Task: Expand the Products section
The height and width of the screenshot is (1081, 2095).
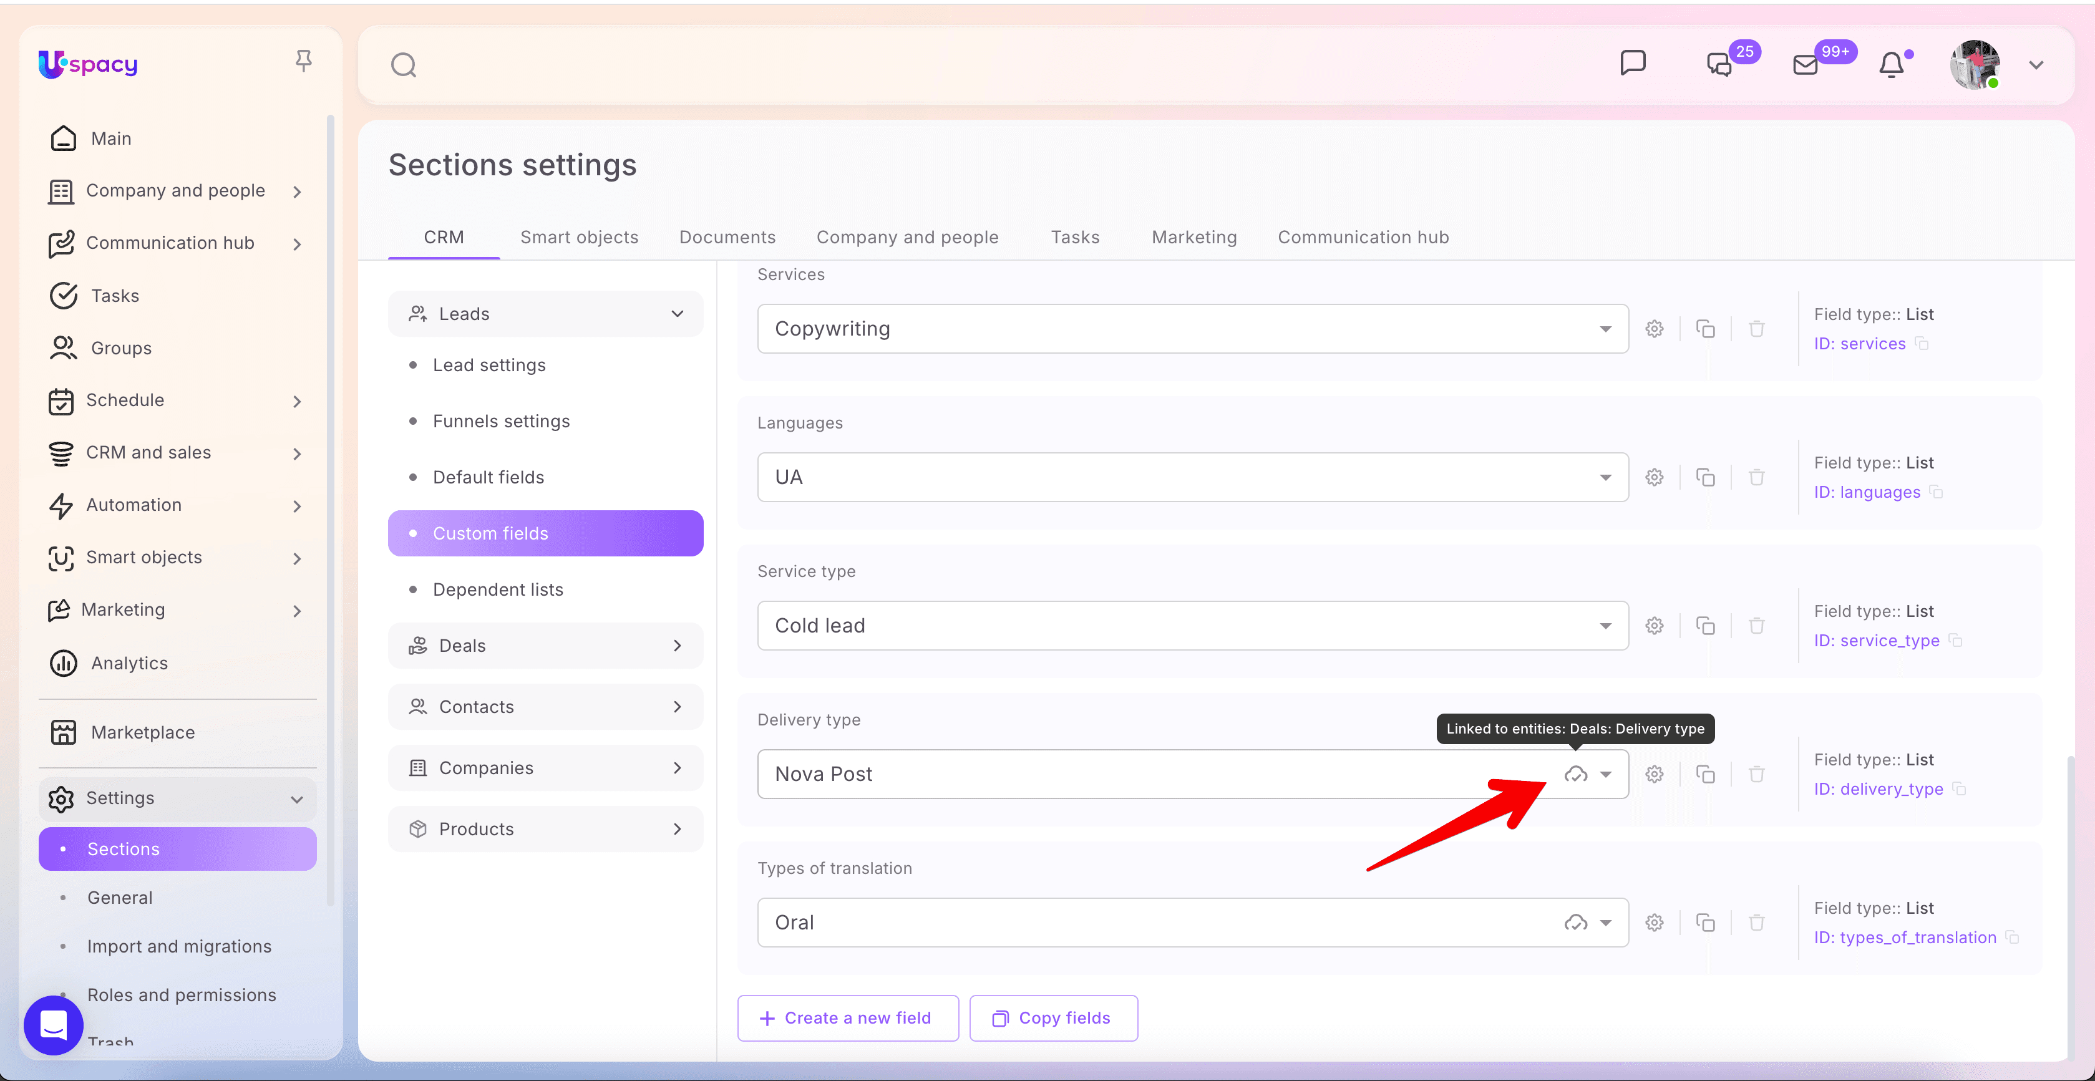Action: coord(546,829)
